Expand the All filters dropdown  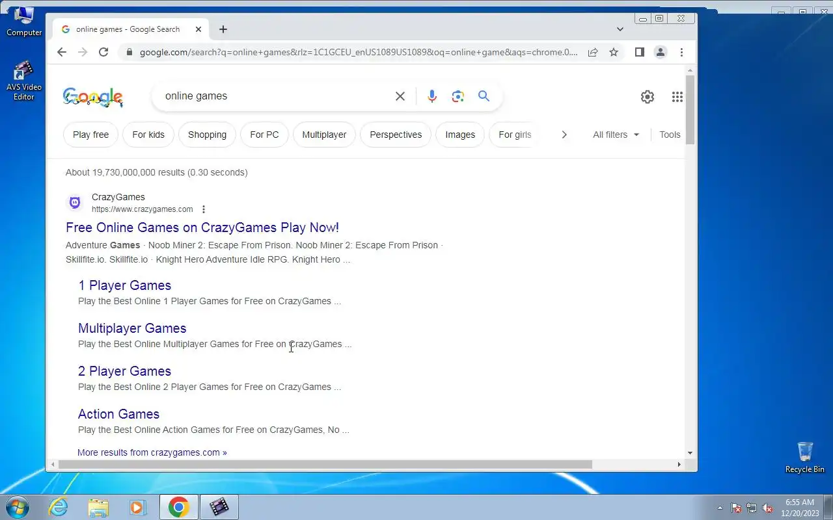click(616, 135)
